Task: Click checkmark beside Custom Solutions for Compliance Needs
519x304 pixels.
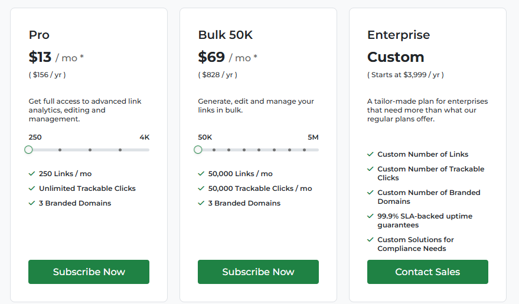Action: tap(370, 240)
